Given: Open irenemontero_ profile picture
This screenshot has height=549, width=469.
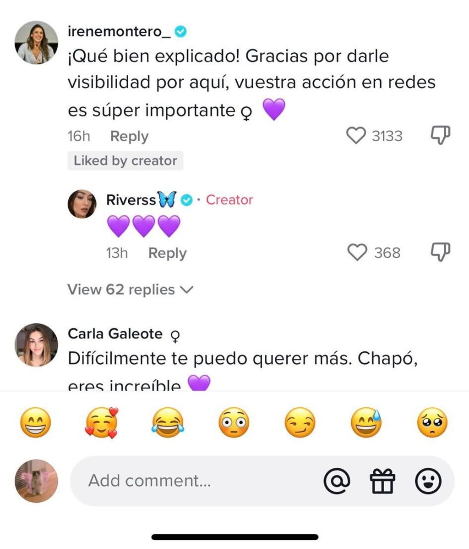Looking at the screenshot, I should 37,42.
